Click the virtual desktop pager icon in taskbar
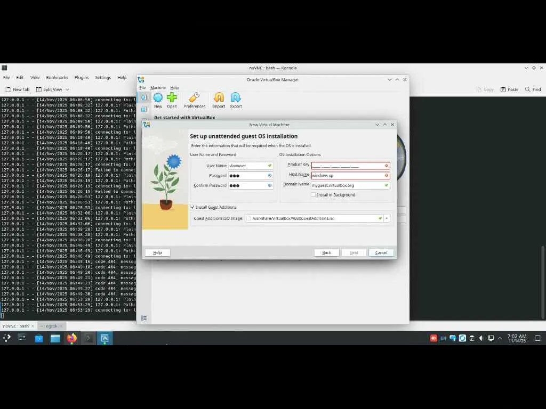 (x=22, y=338)
